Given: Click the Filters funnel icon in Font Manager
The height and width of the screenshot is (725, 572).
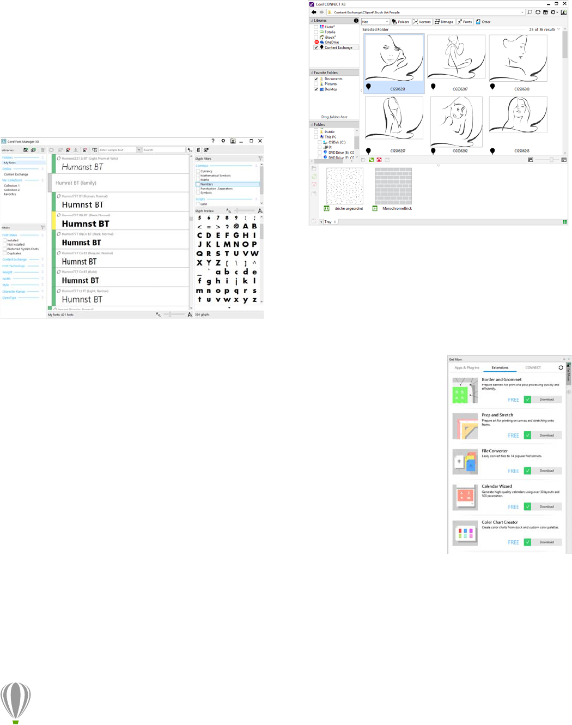Looking at the screenshot, I should (42, 227).
